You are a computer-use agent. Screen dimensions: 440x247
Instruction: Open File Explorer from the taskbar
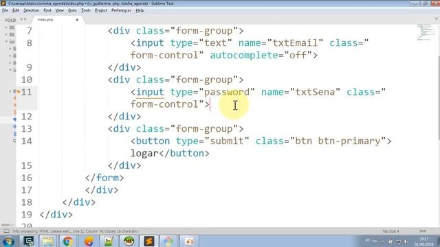tap(48, 242)
